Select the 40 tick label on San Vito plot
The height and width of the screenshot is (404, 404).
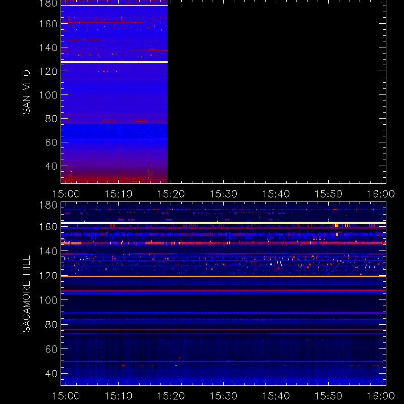pos(51,166)
